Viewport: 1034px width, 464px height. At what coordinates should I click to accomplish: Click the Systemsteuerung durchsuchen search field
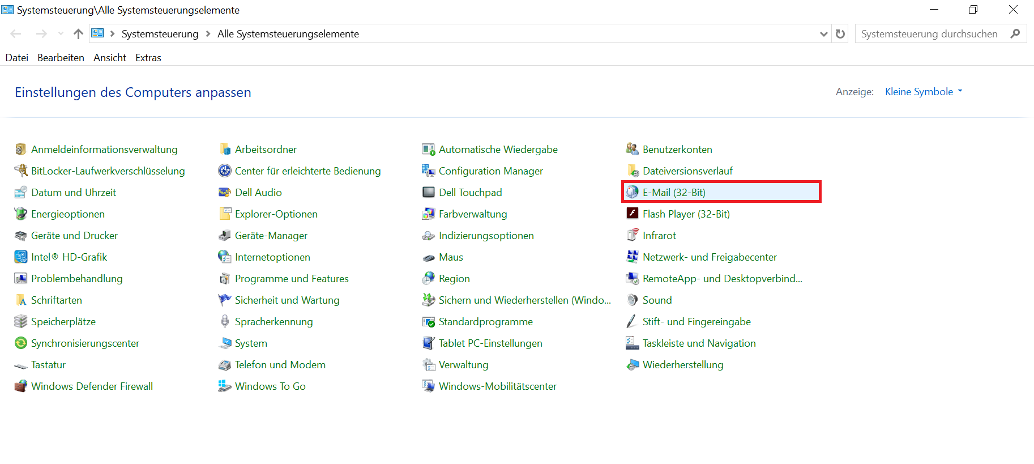coord(929,34)
